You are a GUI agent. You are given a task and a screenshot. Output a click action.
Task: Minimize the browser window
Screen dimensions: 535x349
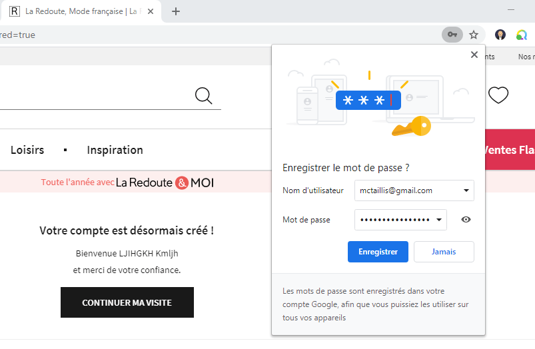(x=511, y=10)
